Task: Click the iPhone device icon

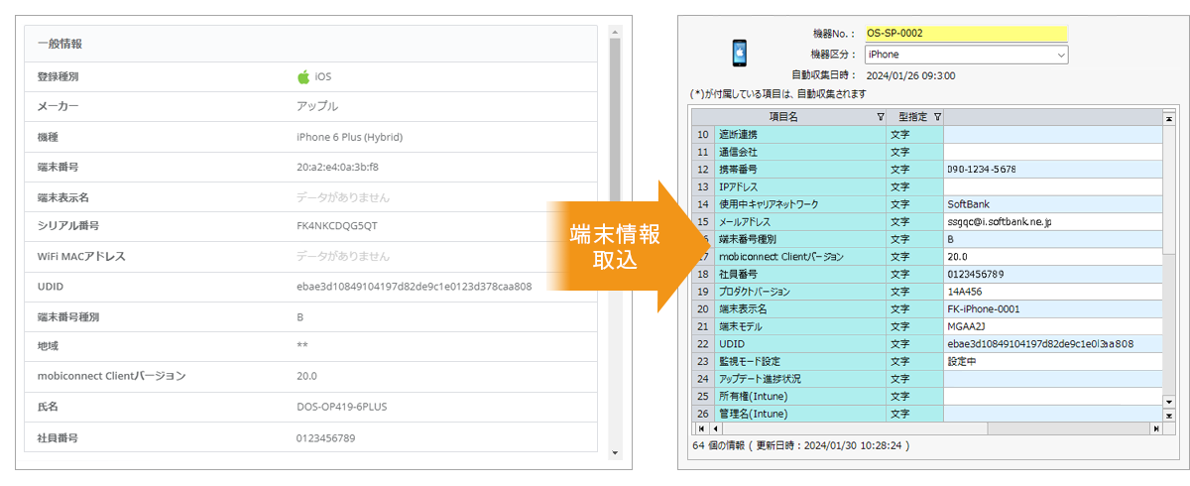Action: pos(739,53)
